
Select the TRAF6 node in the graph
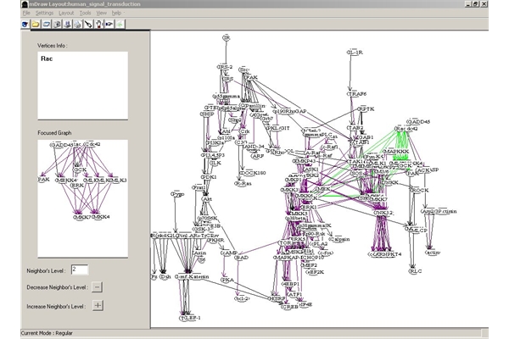pos(356,94)
